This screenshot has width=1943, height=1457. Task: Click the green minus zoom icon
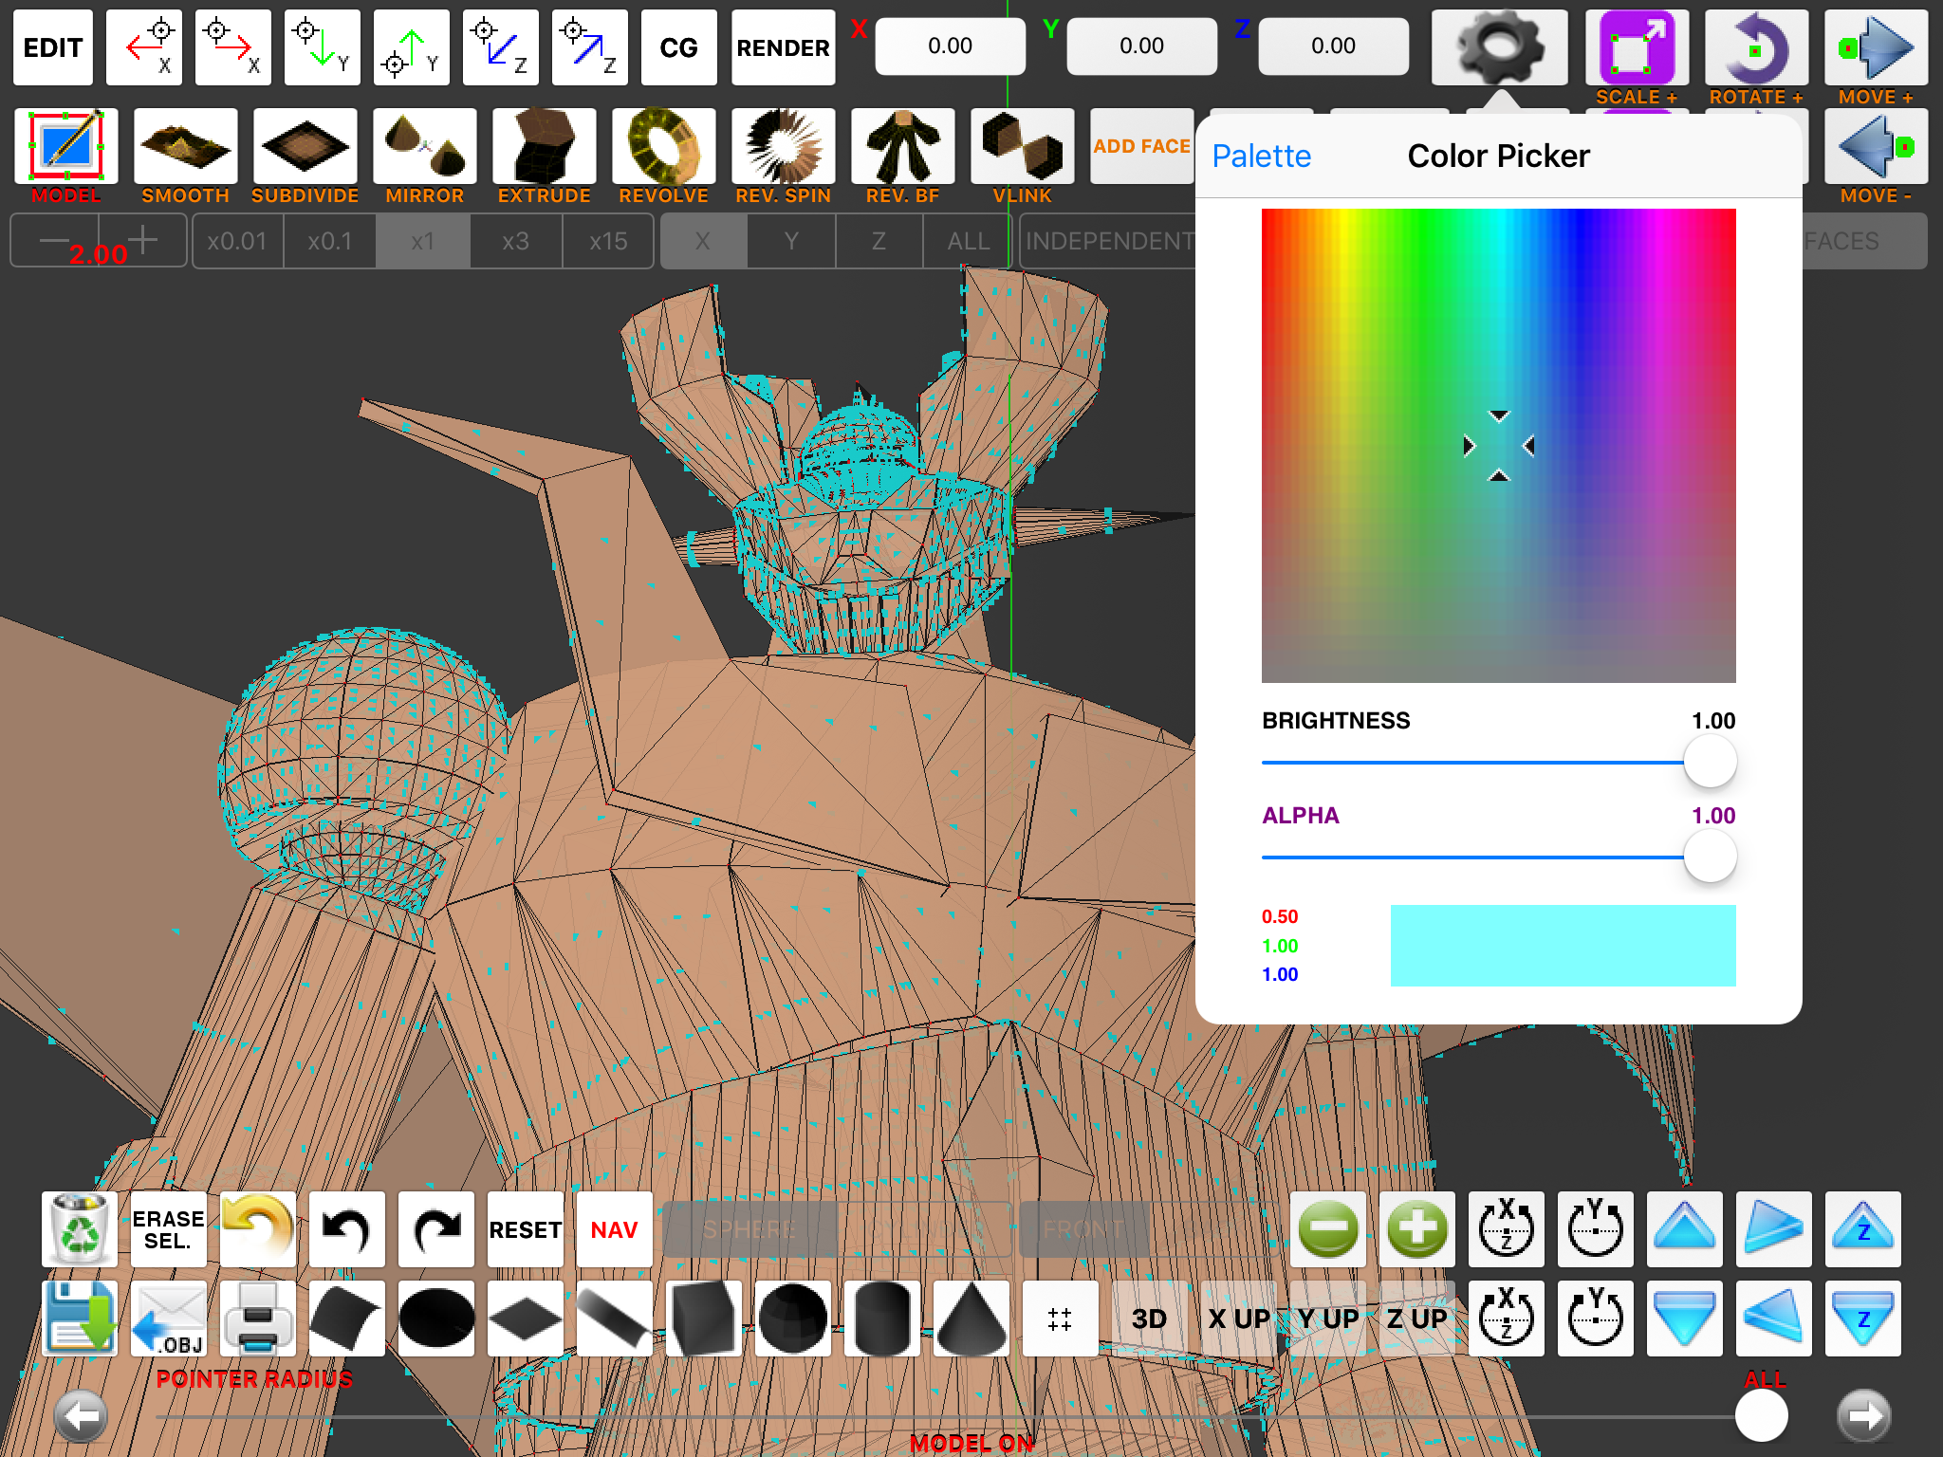point(1328,1229)
